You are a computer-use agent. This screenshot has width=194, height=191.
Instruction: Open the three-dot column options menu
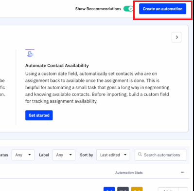point(183,172)
